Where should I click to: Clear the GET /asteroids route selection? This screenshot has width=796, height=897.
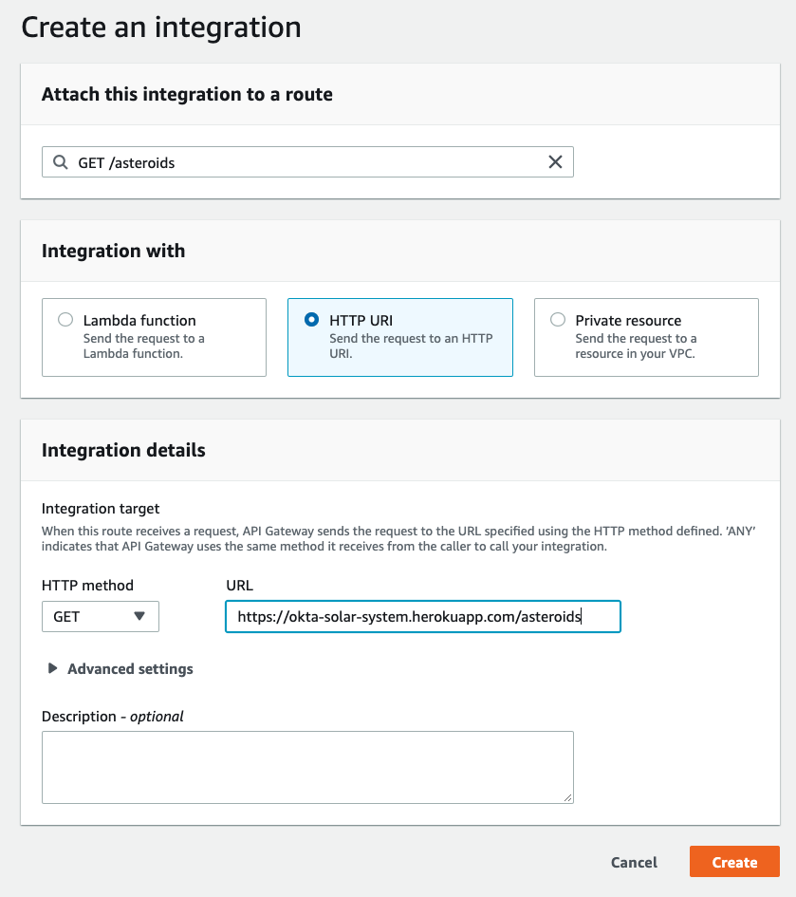(x=555, y=162)
